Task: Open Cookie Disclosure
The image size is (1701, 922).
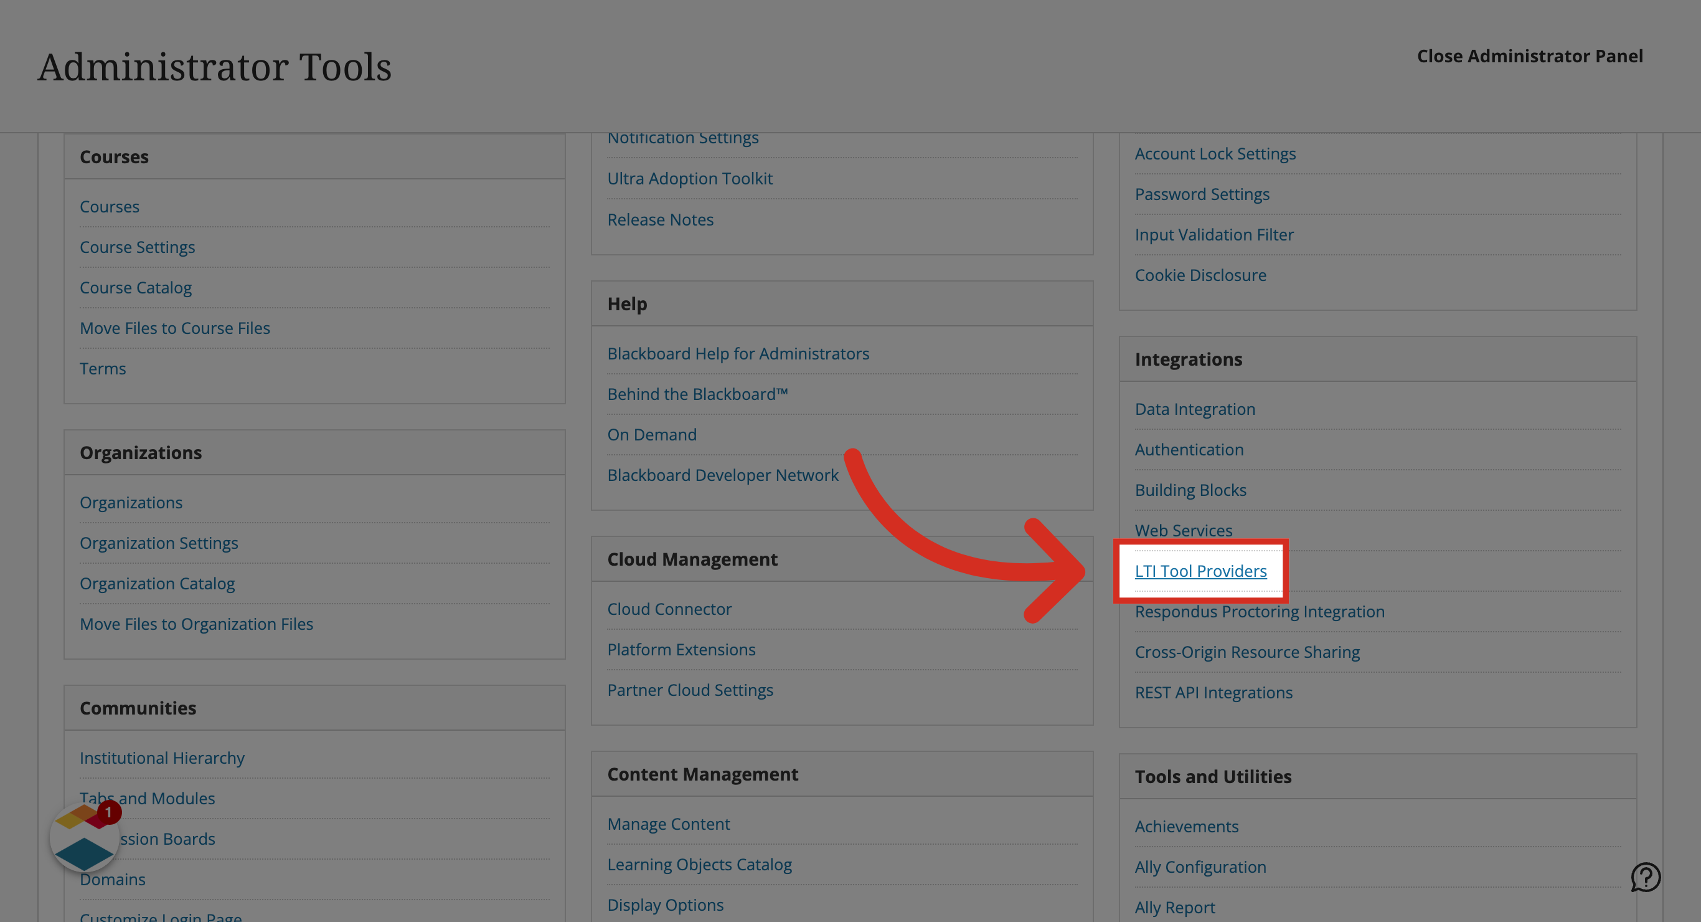Action: pos(1201,275)
